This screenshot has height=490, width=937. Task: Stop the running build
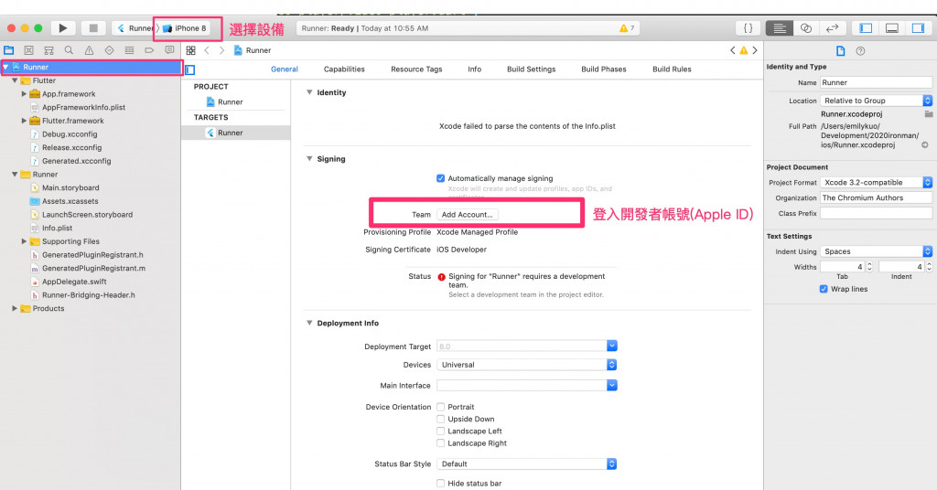(x=93, y=28)
